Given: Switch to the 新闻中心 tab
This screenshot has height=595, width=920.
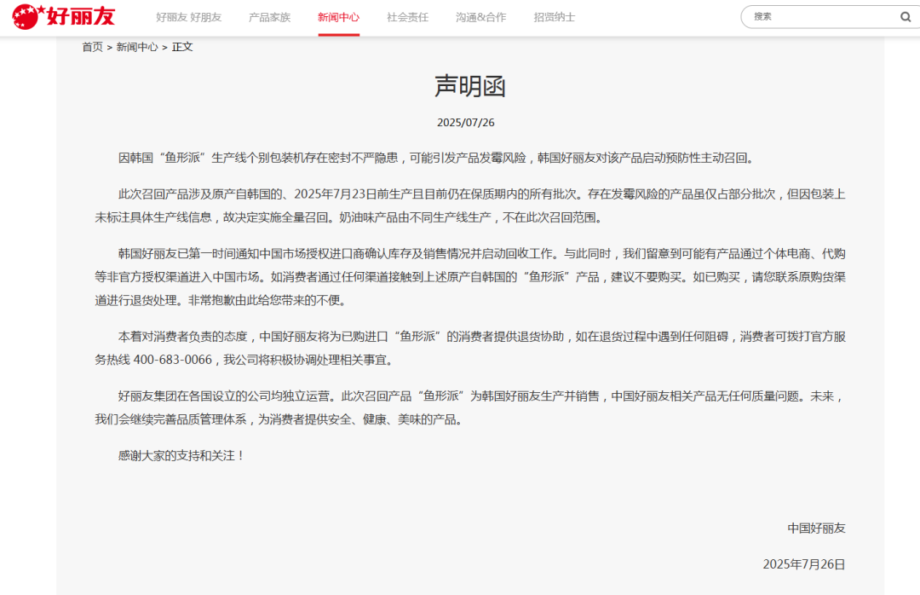Looking at the screenshot, I should 338,16.
